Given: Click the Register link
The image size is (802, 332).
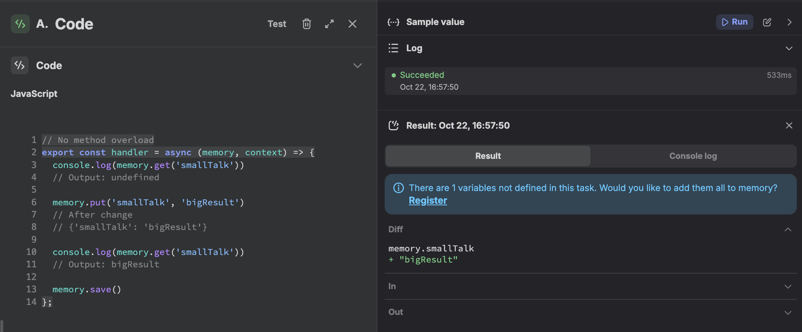Looking at the screenshot, I should 428,201.
